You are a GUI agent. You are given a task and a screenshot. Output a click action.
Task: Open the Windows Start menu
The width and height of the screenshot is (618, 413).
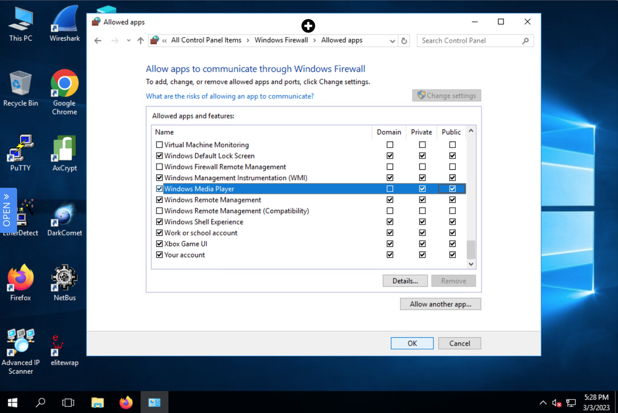coord(12,402)
